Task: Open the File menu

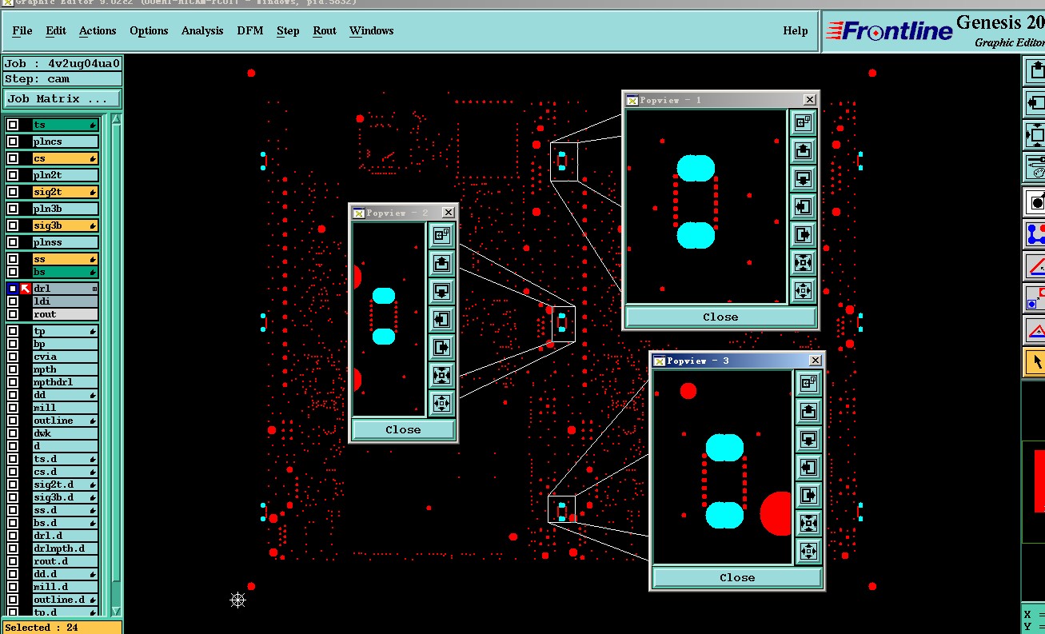Action: coord(22,30)
